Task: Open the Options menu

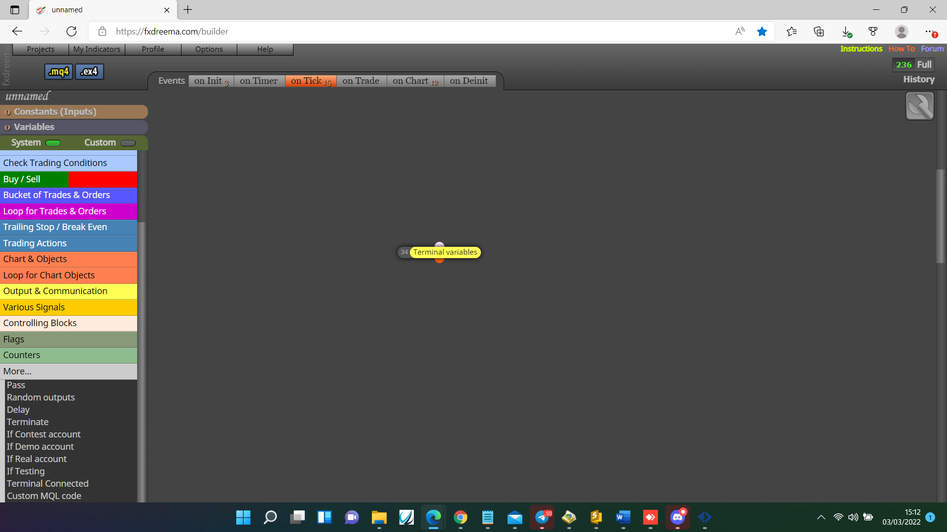Action: coord(209,49)
